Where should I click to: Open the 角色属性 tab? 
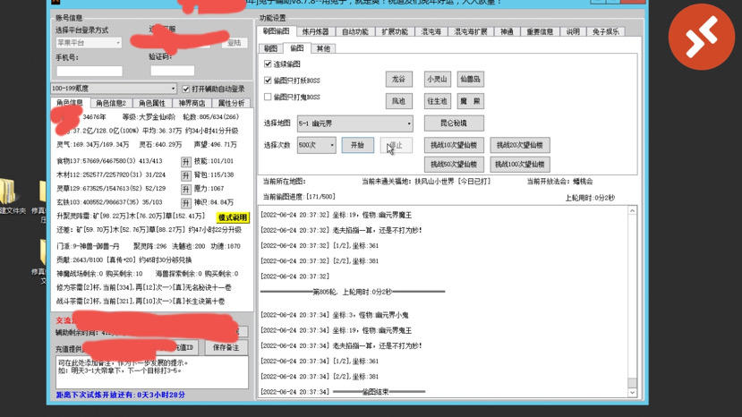tap(152, 103)
